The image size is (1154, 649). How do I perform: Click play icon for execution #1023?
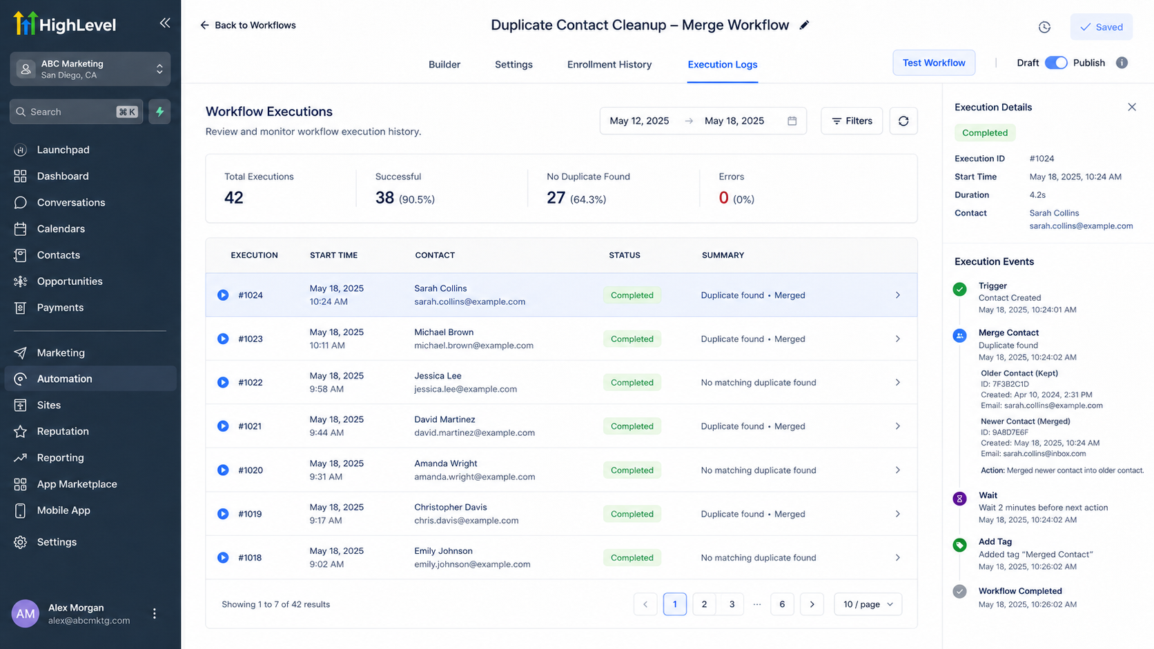[x=223, y=339]
